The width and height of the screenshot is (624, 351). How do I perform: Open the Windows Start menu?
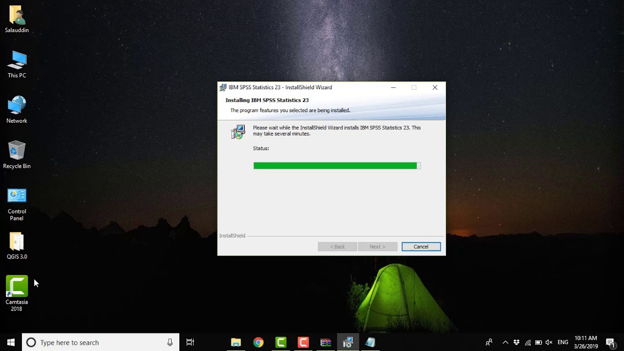[11, 342]
